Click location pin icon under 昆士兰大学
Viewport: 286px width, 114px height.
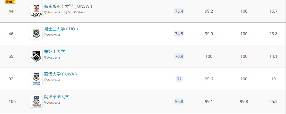point(45,35)
